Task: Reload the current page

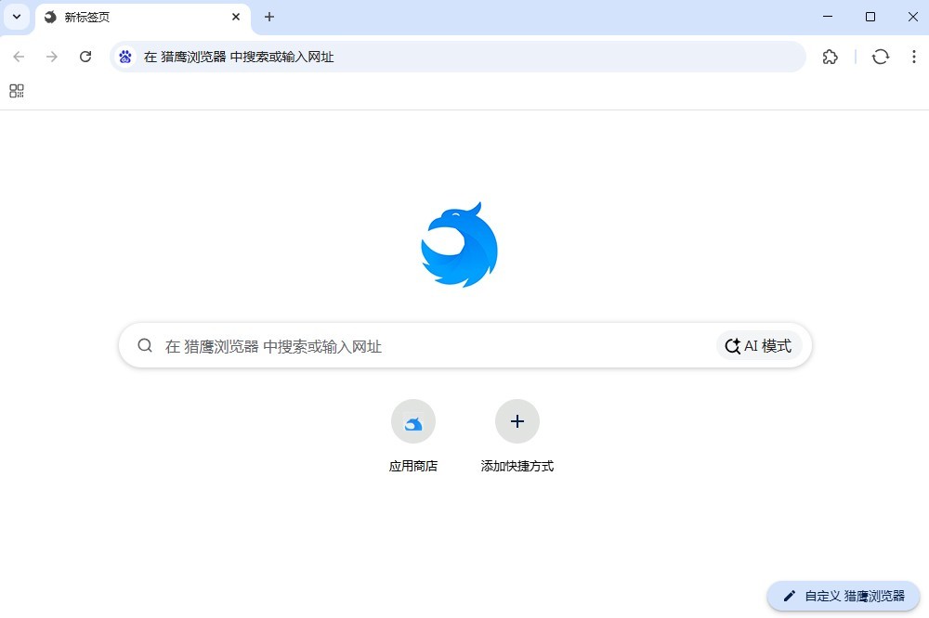Action: click(85, 57)
